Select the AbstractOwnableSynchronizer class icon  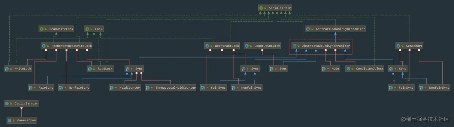(308, 29)
